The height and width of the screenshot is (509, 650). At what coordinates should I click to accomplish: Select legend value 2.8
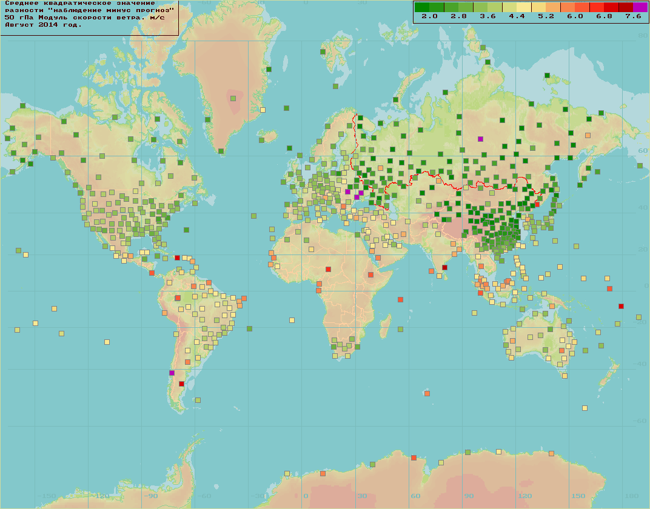pos(458,16)
